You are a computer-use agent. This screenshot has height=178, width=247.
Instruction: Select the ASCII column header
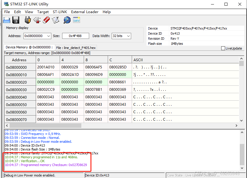[x=185, y=60]
